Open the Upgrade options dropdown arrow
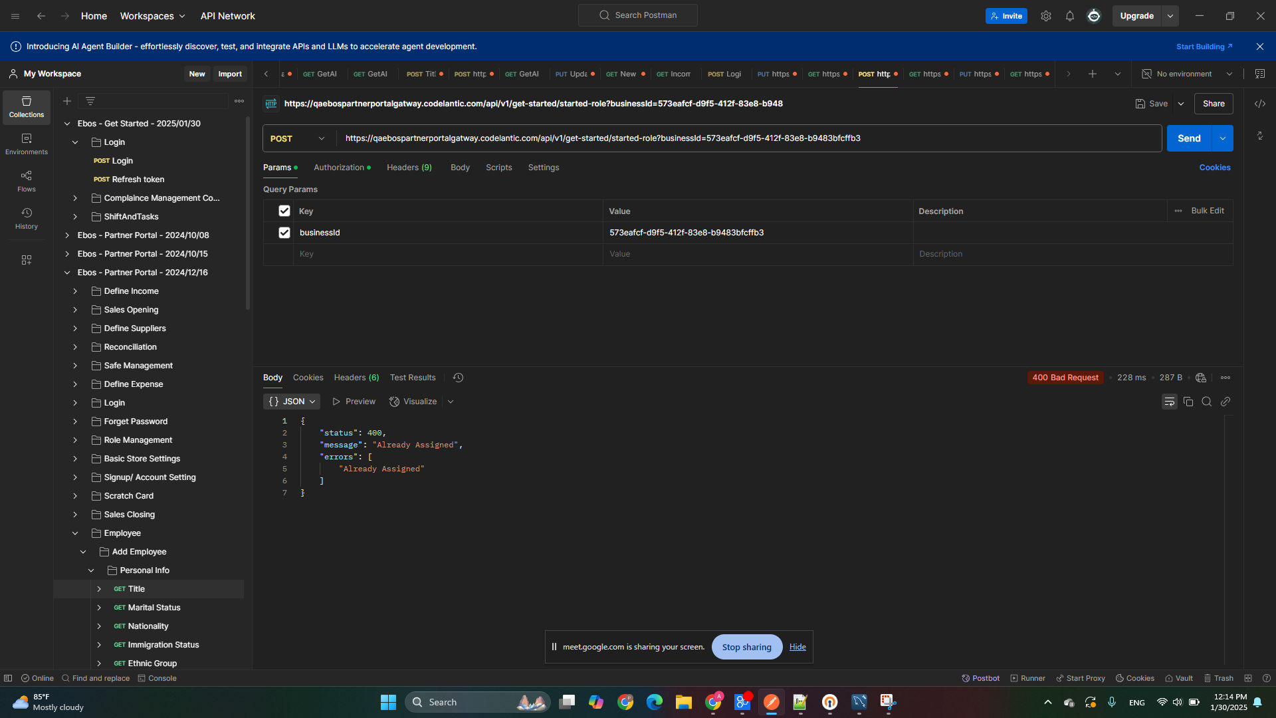Viewport: 1276px width, 718px height. click(x=1170, y=16)
